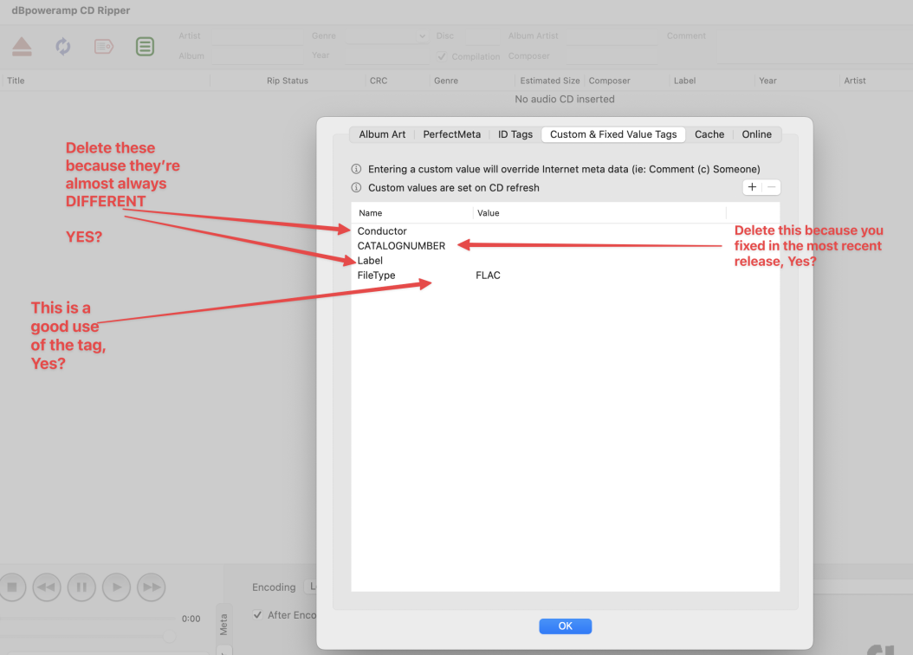Click the first info icon beside custom value note

(x=356, y=169)
